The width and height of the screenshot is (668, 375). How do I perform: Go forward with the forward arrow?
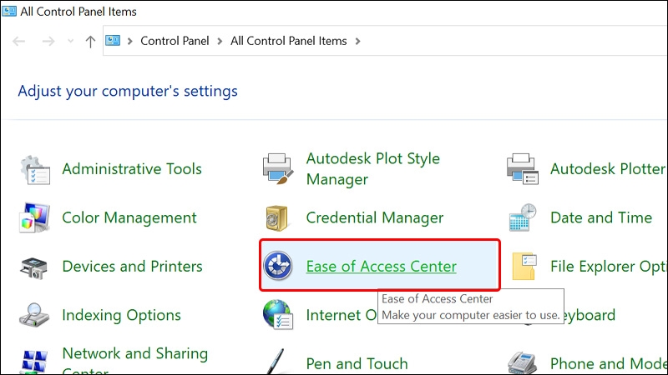tap(48, 41)
